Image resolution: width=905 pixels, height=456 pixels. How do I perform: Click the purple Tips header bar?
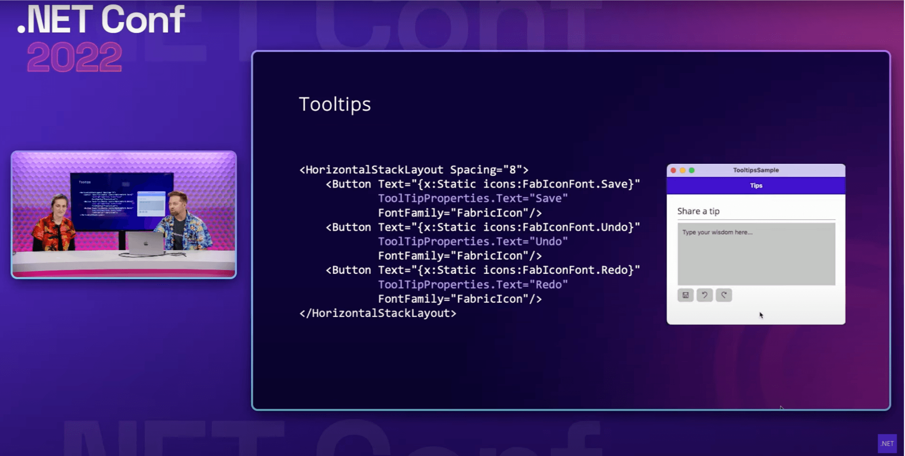[x=756, y=186]
